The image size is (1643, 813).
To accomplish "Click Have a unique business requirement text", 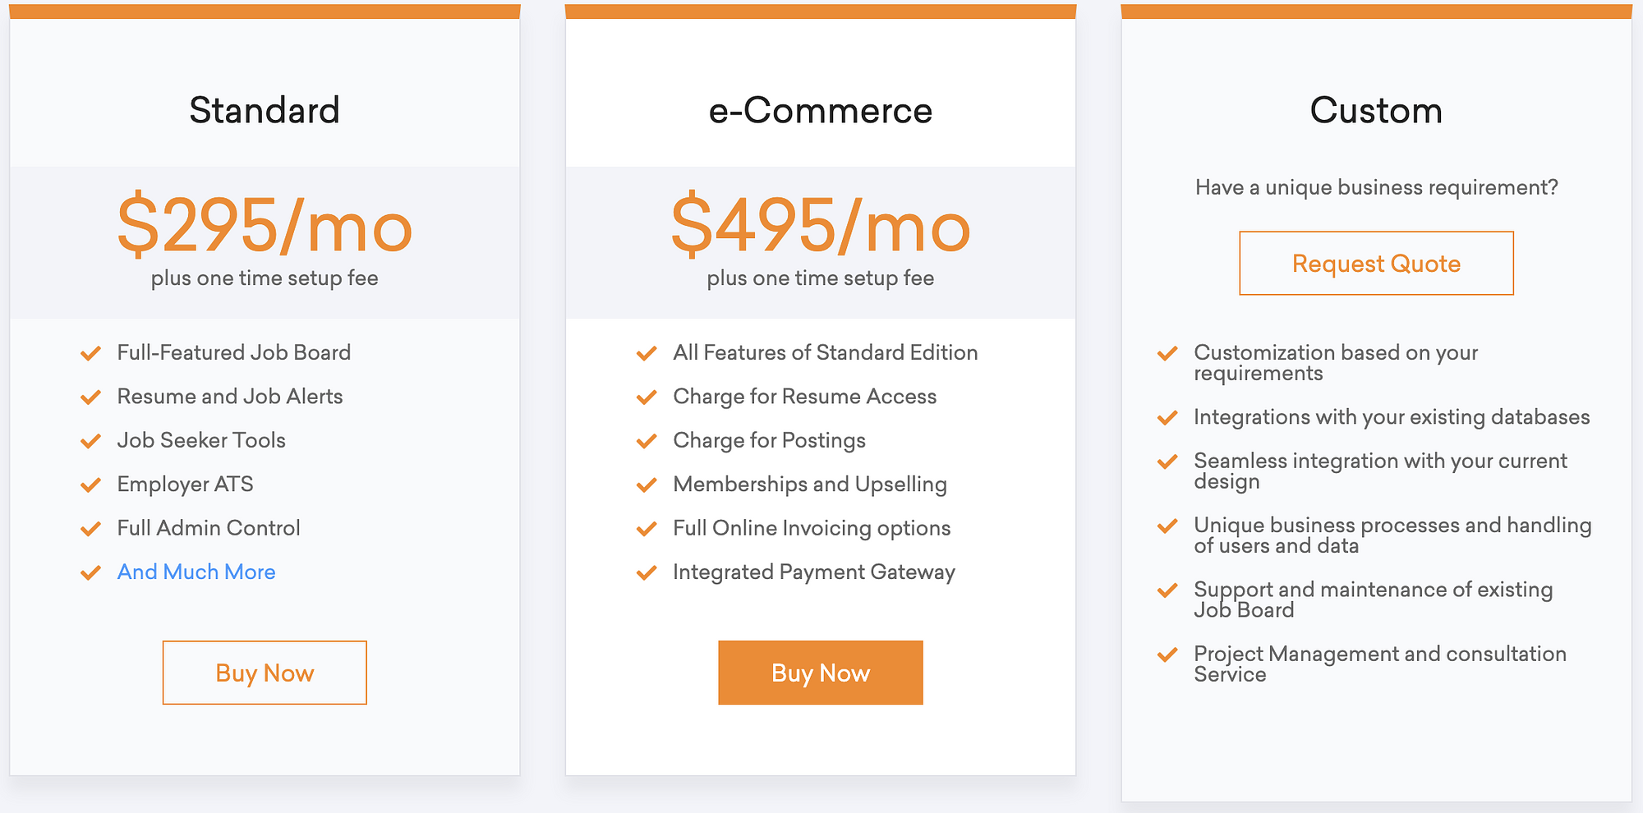I will pyautogui.click(x=1376, y=187).
